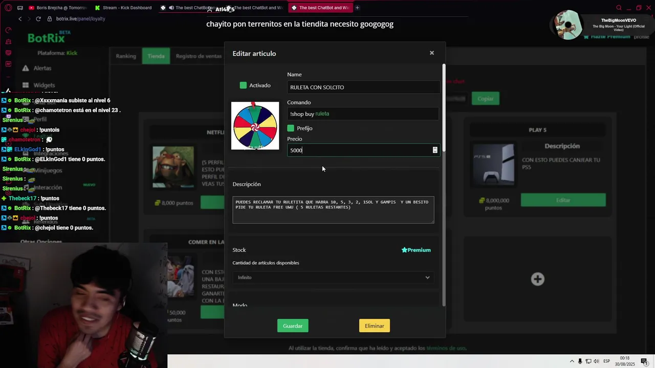This screenshot has height=368, width=655.
Task: Click the Netflix card character thumbnail
Action: tap(173, 167)
